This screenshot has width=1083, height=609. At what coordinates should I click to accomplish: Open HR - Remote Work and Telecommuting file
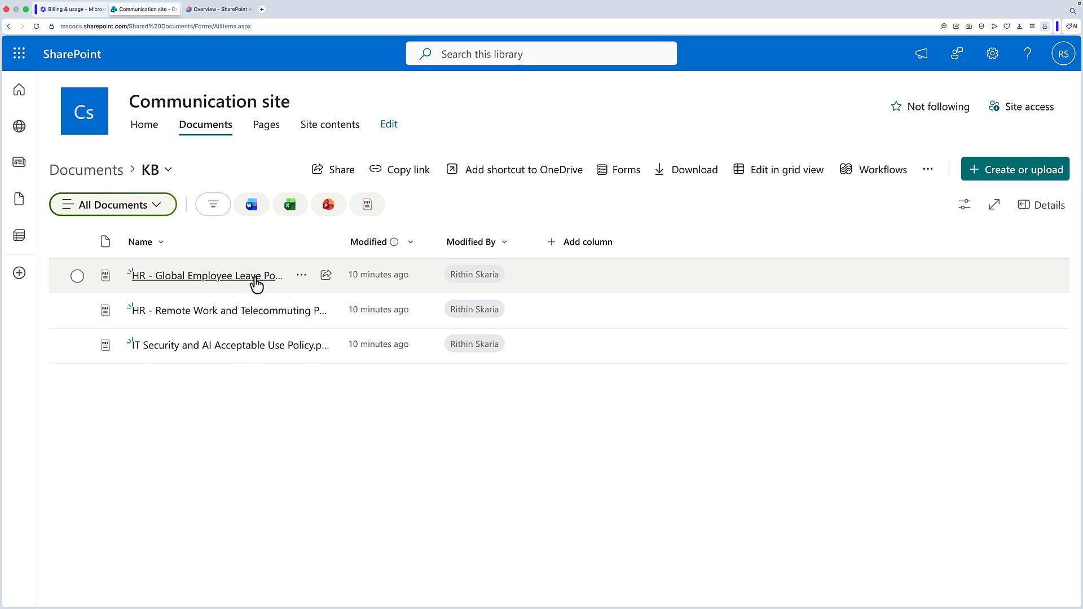tap(229, 310)
